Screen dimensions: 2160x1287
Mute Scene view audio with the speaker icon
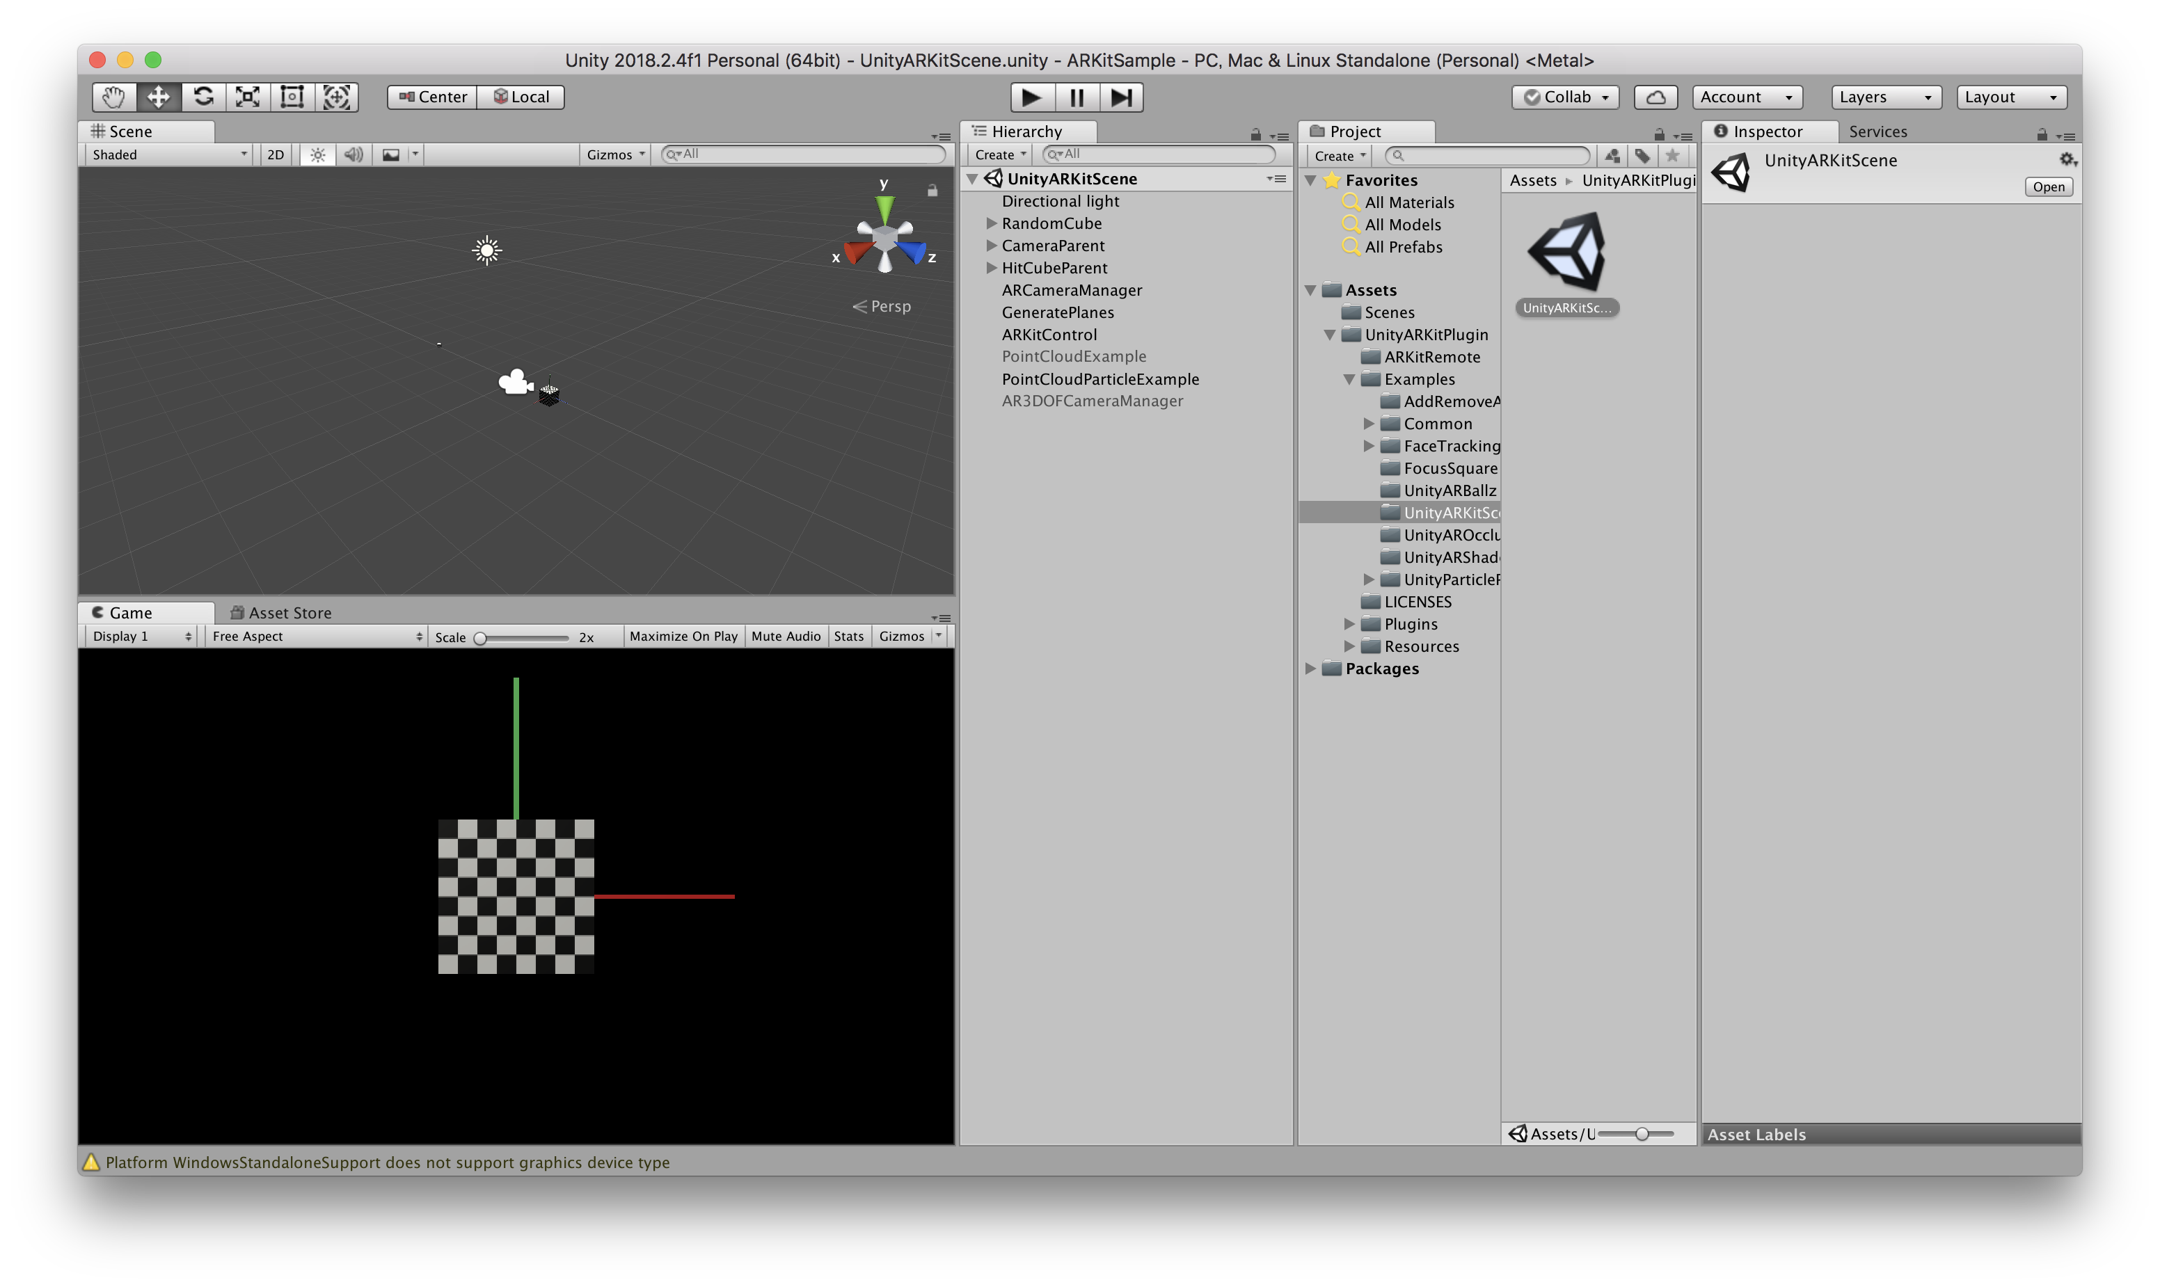tap(352, 154)
